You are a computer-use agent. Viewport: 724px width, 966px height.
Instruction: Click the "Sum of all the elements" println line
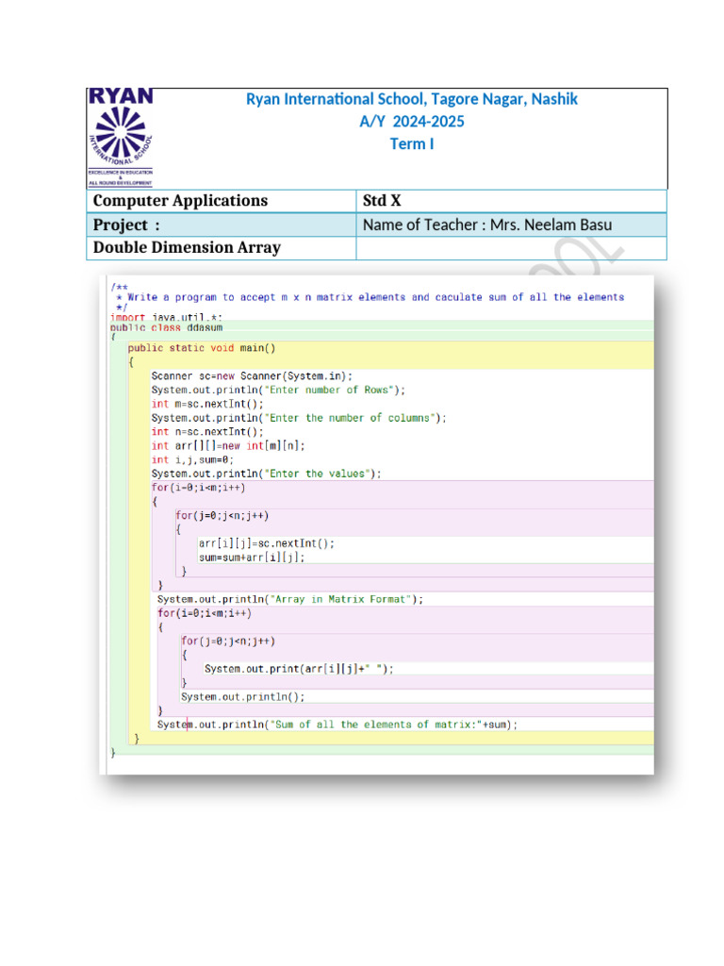click(x=337, y=724)
